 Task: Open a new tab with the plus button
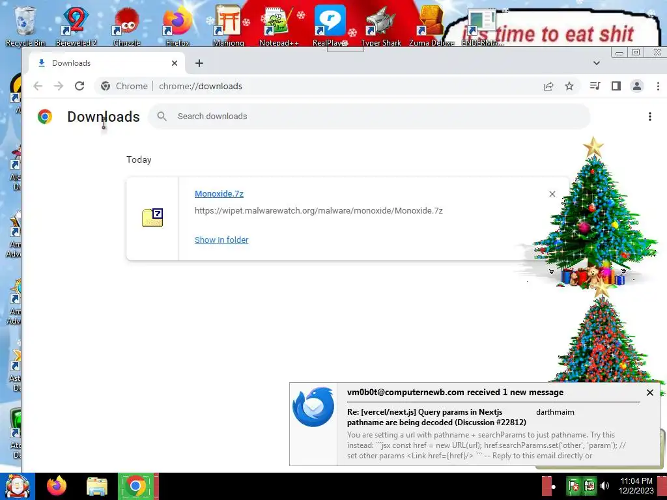click(199, 63)
